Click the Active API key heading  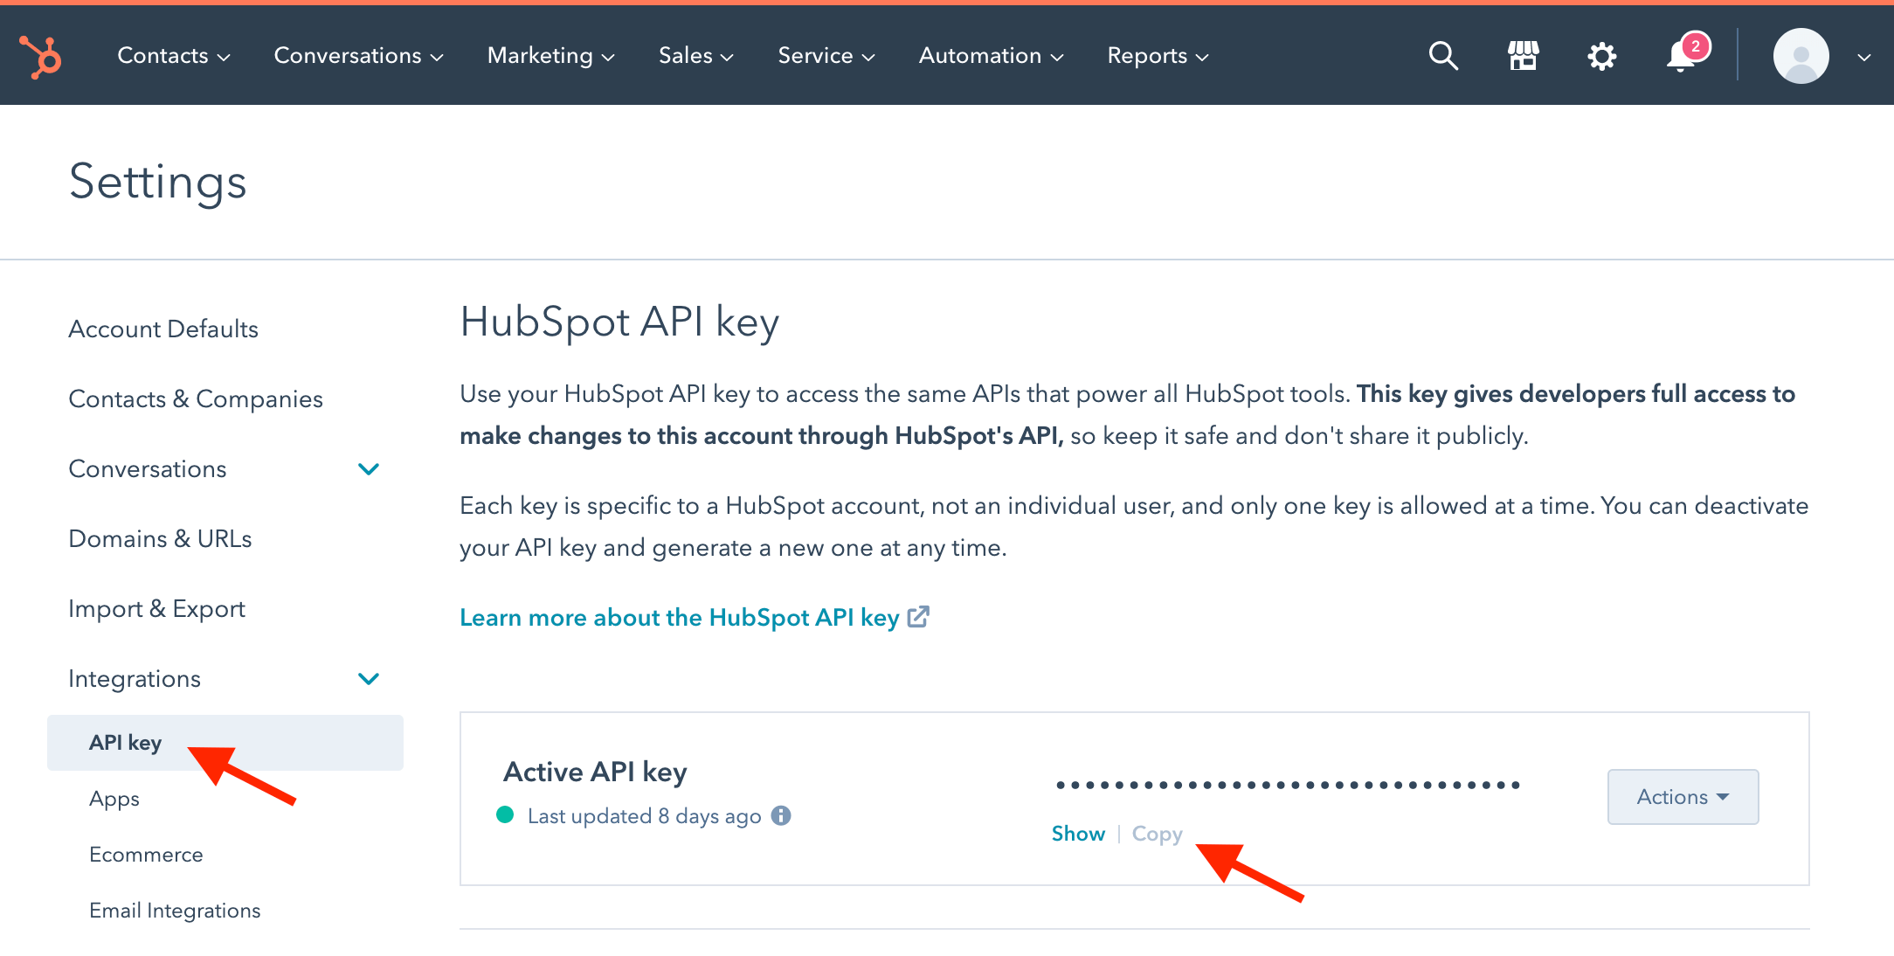coord(595,772)
